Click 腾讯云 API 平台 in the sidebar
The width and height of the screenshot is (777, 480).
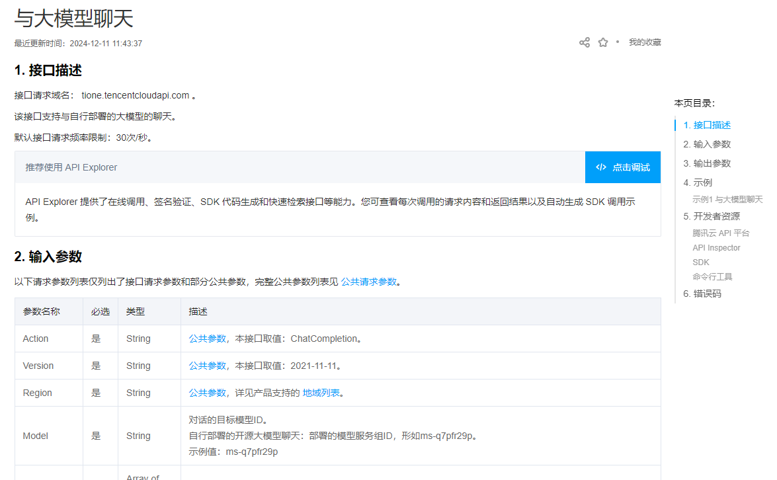[x=721, y=233]
